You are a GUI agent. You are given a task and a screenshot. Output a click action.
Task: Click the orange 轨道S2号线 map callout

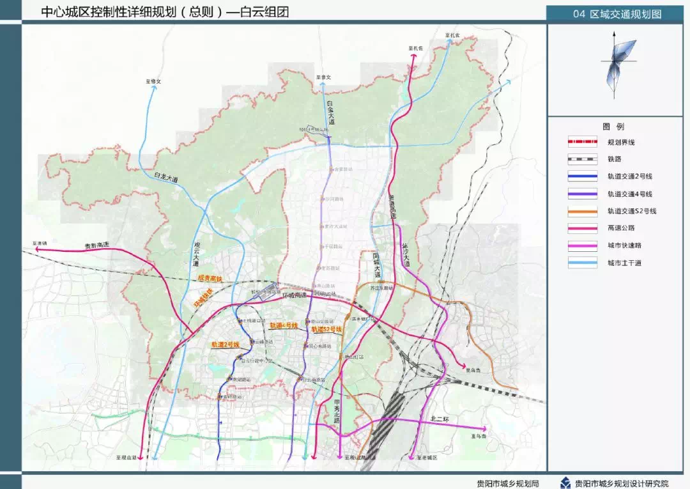coord(326,329)
